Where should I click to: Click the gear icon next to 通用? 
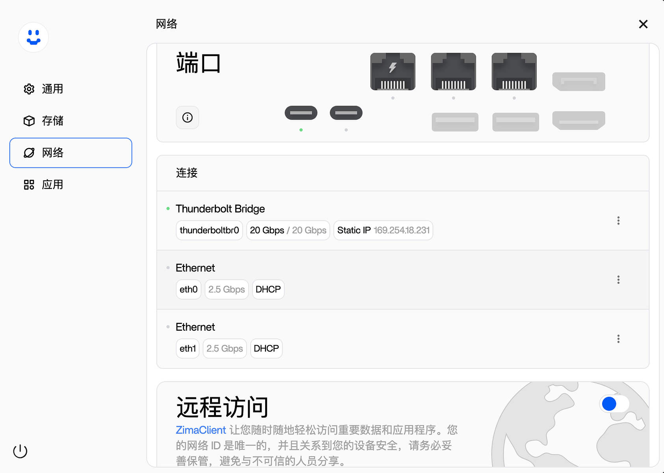pos(29,89)
